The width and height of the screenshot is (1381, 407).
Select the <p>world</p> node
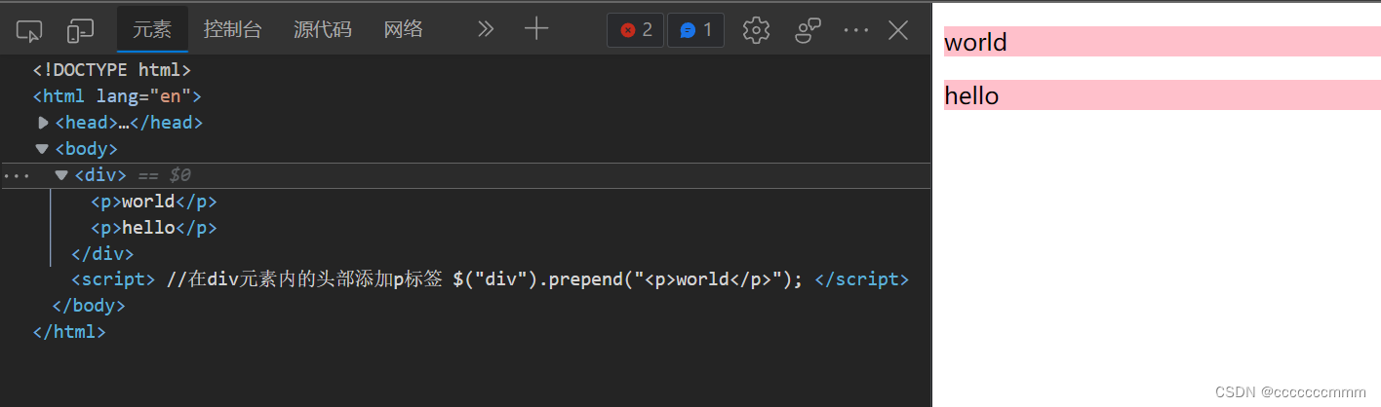[x=153, y=202]
